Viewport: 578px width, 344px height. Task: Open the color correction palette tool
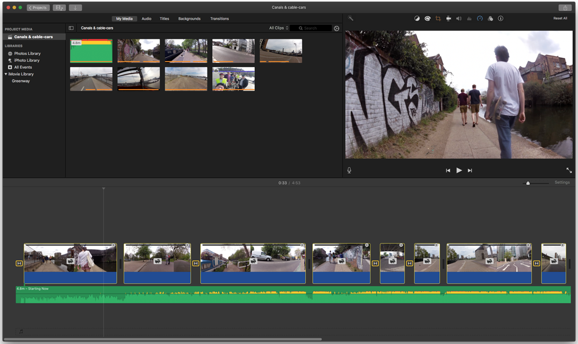[x=428, y=19]
